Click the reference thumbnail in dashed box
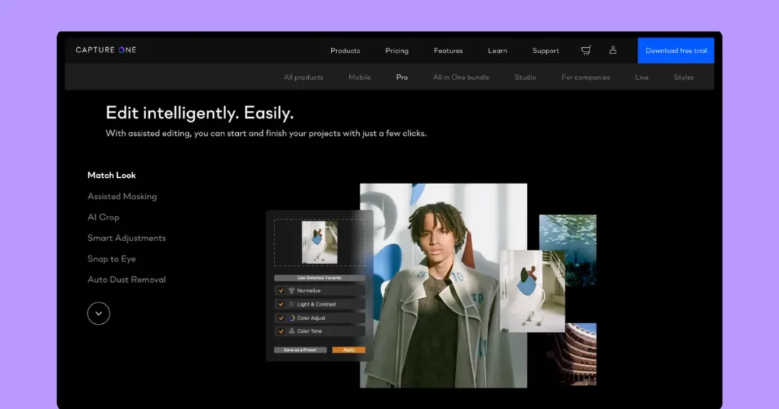This screenshot has height=409, width=779. pyautogui.click(x=320, y=243)
